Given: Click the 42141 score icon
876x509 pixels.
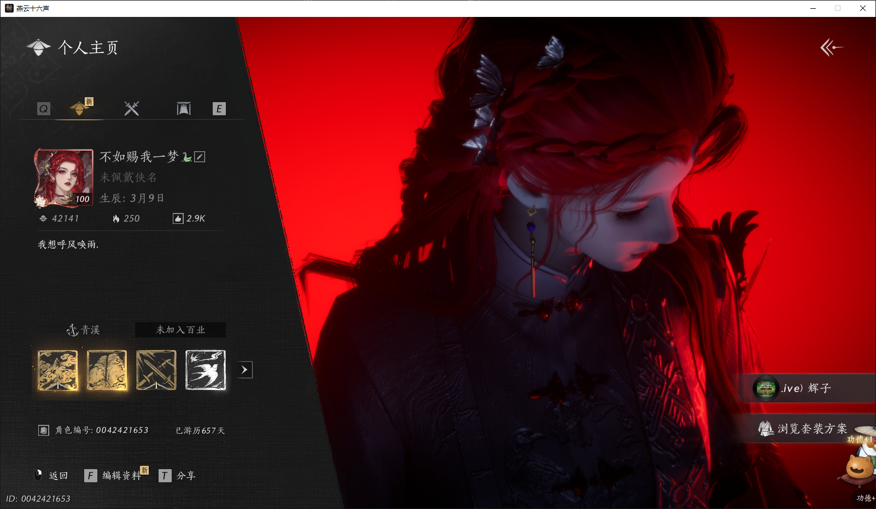Looking at the screenshot, I should (43, 218).
